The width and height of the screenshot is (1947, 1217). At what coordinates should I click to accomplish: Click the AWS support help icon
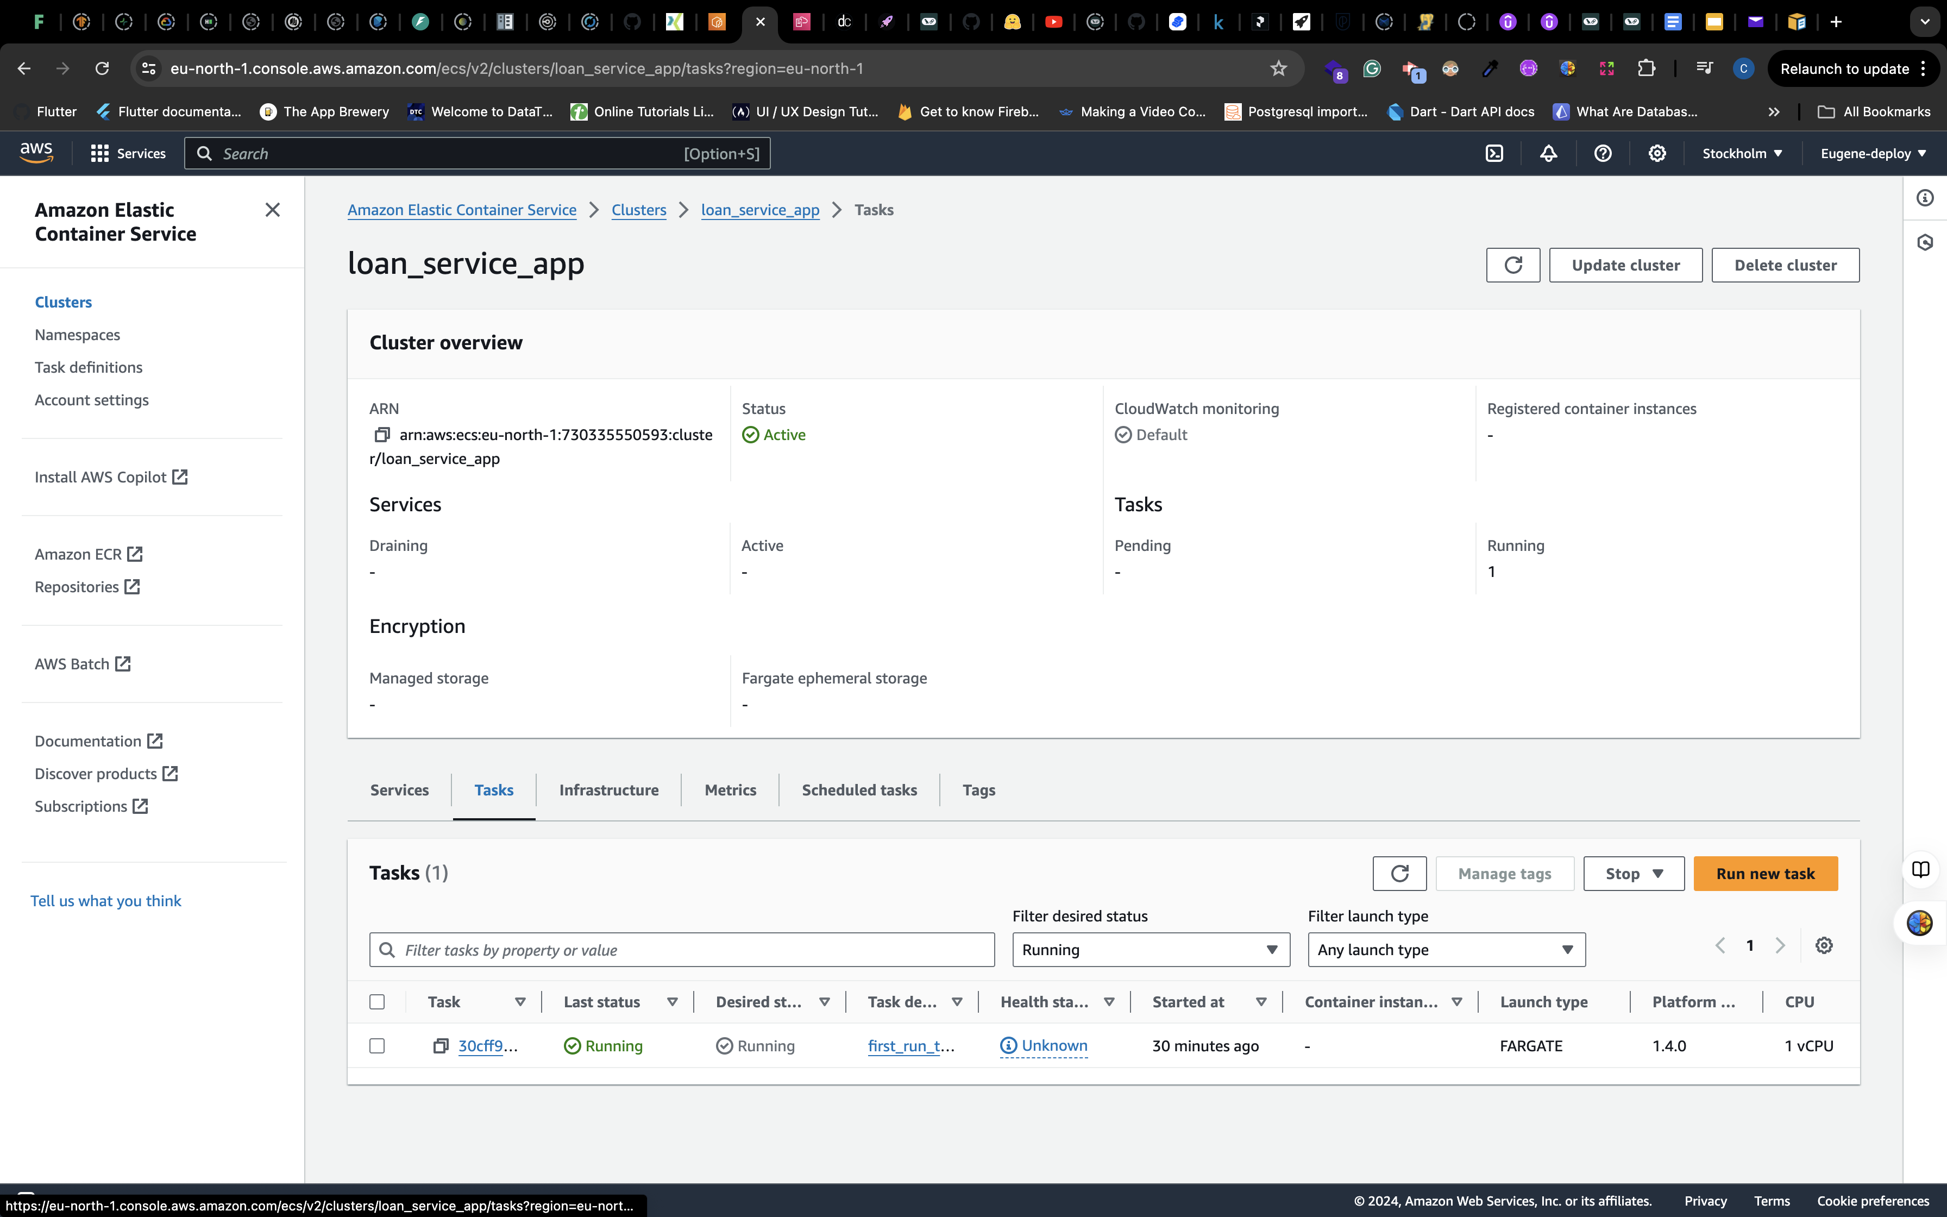[1603, 153]
